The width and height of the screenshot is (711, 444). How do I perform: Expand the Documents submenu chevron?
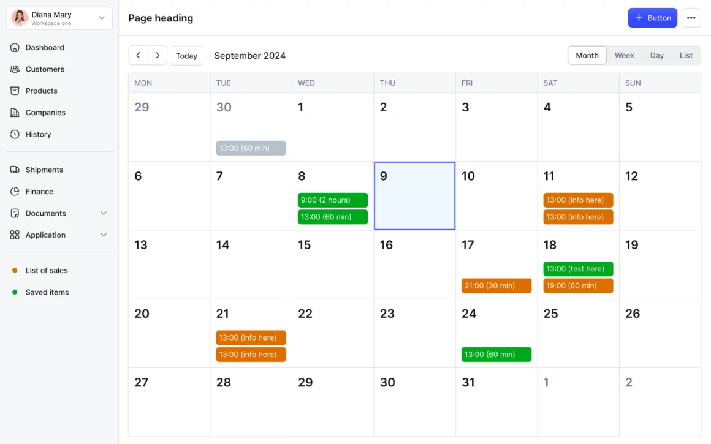coord(104,213)
